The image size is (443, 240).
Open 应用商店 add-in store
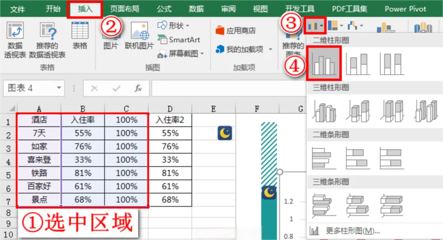pyautogui.click(x=235, y=30)
